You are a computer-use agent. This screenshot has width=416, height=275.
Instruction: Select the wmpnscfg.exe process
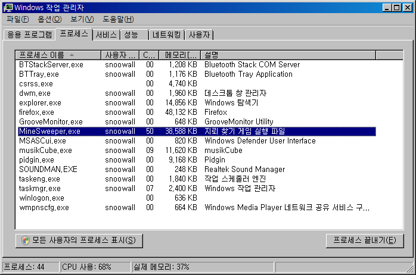pos(197,208)
